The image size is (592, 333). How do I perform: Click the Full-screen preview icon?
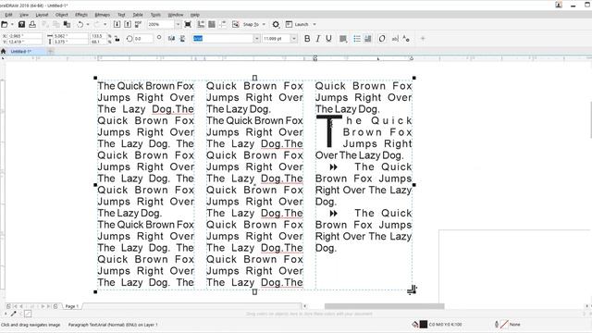[188, 25]
